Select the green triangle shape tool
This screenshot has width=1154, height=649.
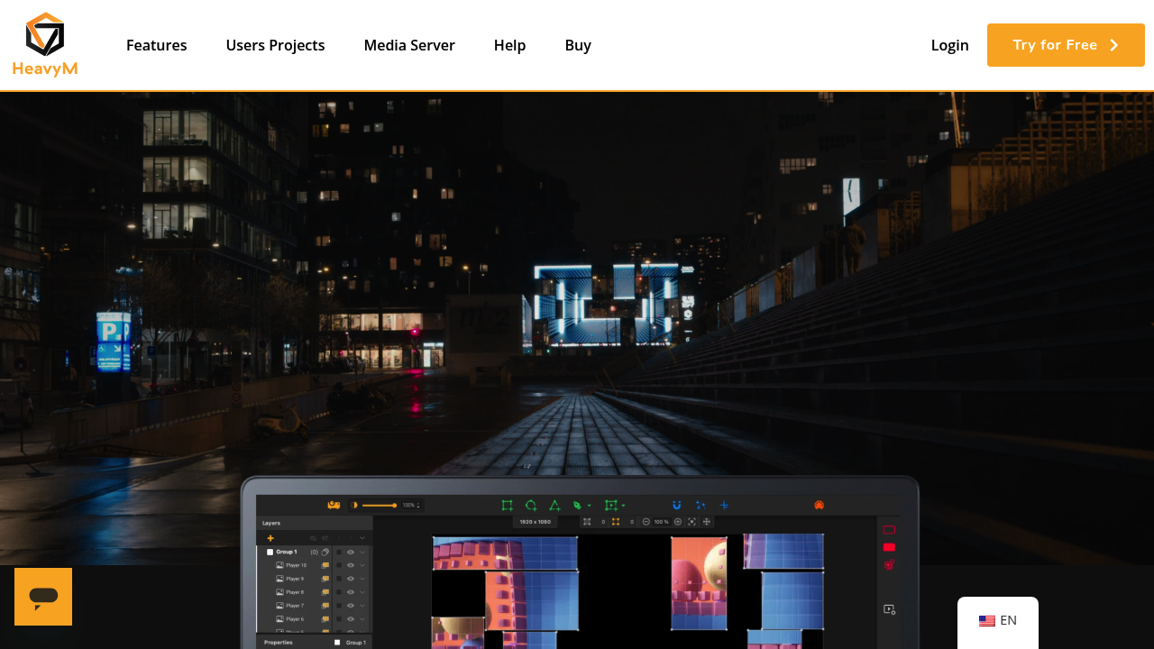pos(554,506)
